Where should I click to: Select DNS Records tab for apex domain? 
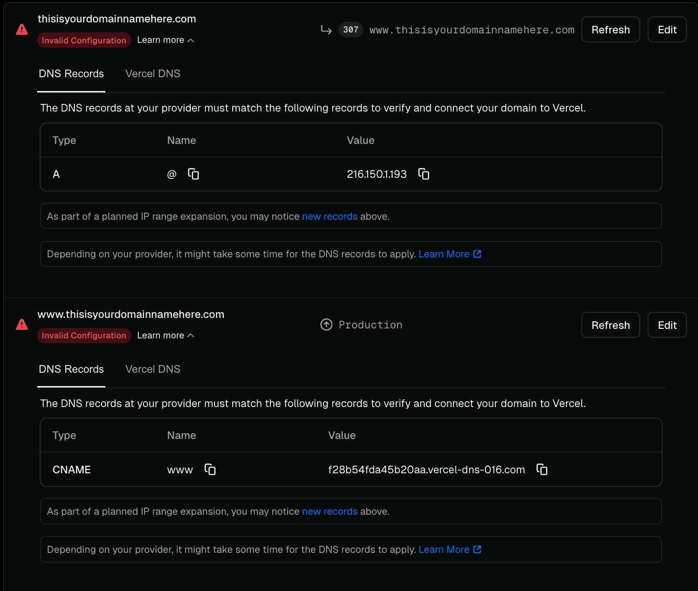tap(72, 74)
